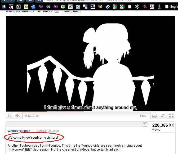Open the FAIL blog bookmark
Image resolution: width=178 pixels, height=154 pixels.
(x=93, y=7)
